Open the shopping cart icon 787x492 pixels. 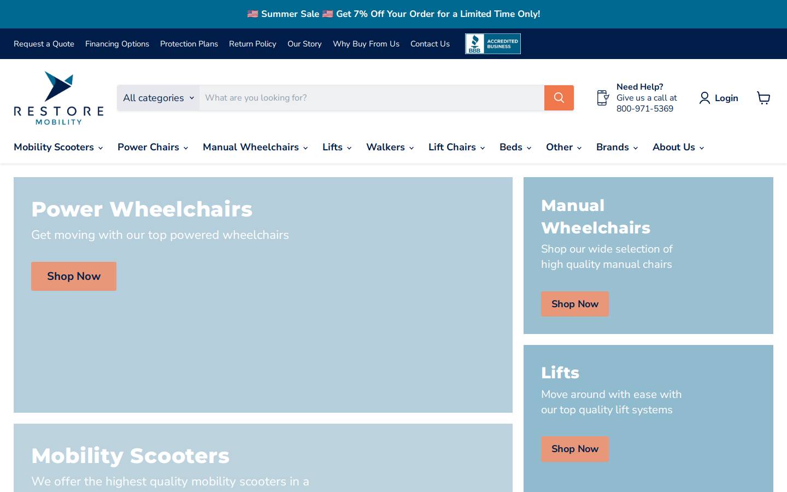[x=763, y=98]
